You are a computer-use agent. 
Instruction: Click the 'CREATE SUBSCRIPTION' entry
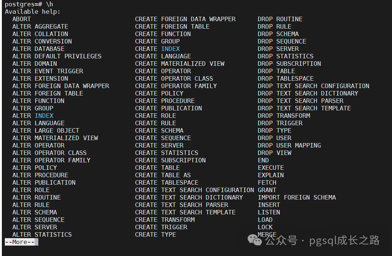click(170, 161)
